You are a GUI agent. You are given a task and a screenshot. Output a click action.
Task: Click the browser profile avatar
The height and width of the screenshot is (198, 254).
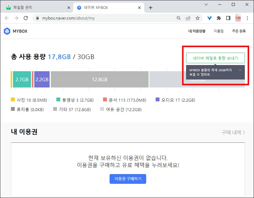coord(238,18)
